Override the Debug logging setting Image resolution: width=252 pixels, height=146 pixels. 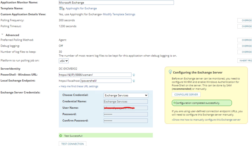point(245,46)
